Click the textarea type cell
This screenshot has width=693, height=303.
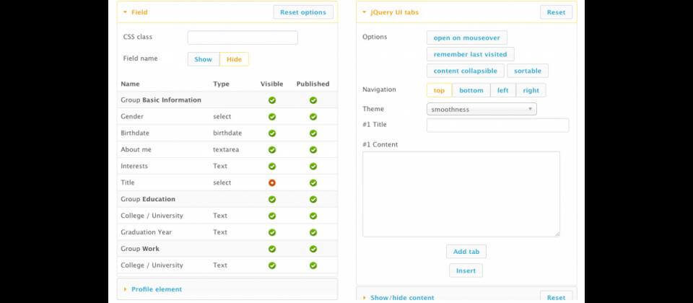pyautogui.click(x=226, y=150)
